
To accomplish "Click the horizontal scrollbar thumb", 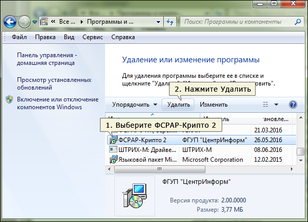I will [x=160, y=169].
